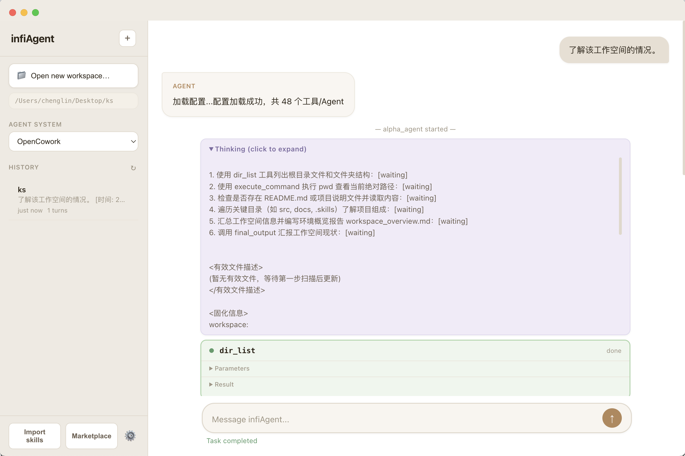Open the OpenCowork agent system dropdown
Screen dimensions: 685x456
(x=73, y=142)
